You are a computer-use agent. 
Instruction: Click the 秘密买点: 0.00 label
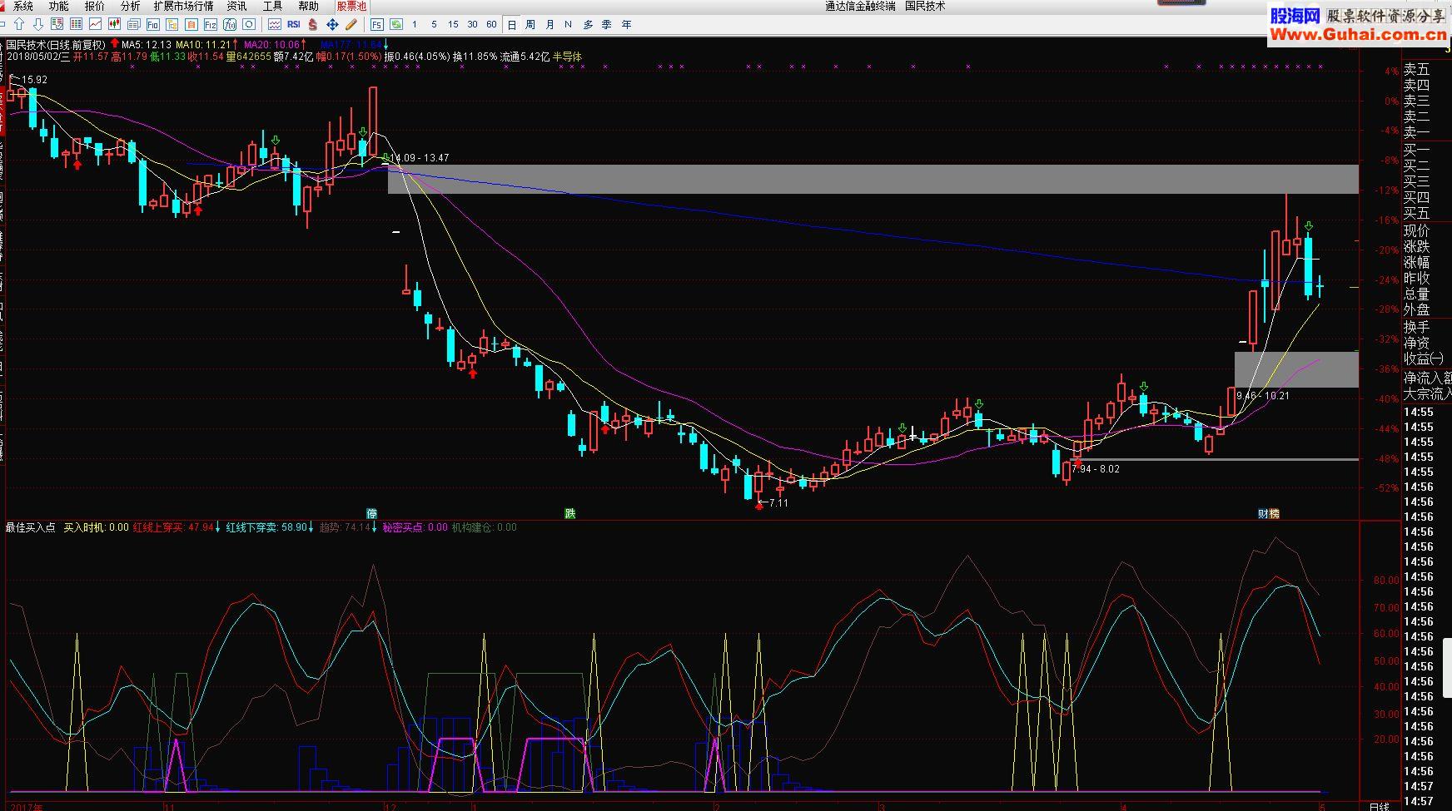click(x=415, y=527)
